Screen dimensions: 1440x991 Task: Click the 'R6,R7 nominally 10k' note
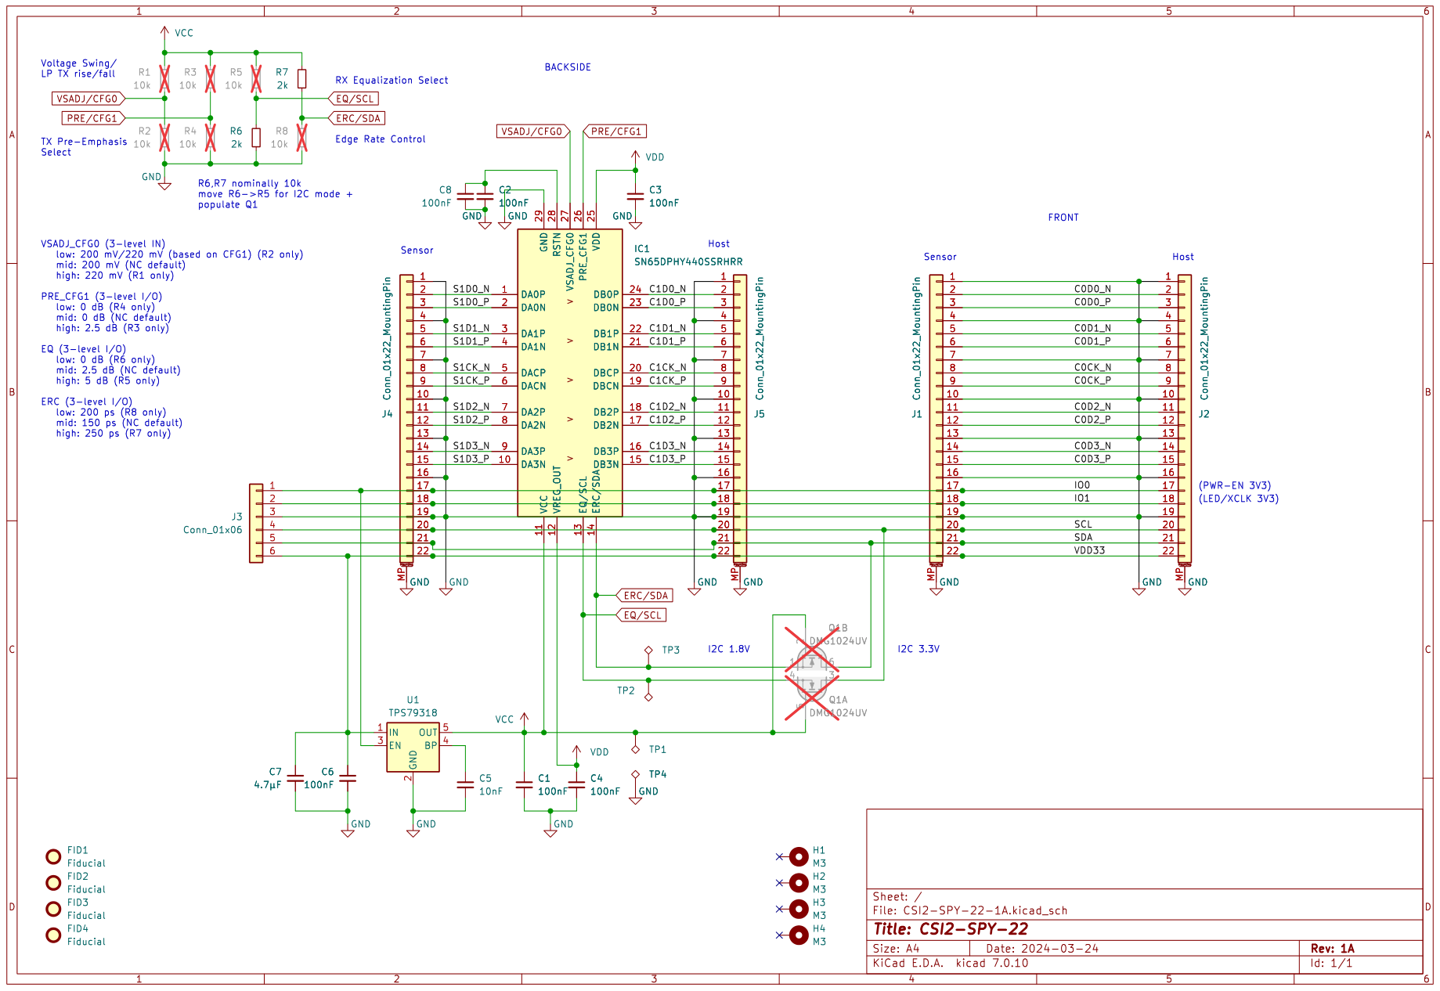[249, 183]
